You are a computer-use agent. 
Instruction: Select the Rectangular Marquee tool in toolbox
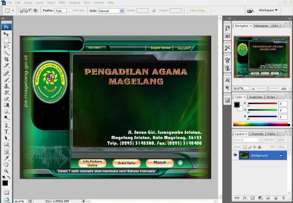[6, 40]
